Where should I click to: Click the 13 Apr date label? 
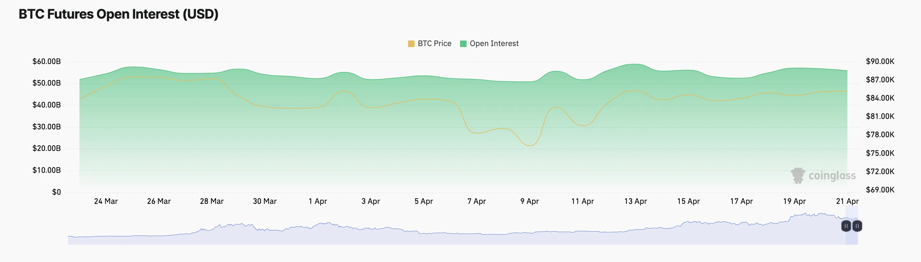click(635, 201)
